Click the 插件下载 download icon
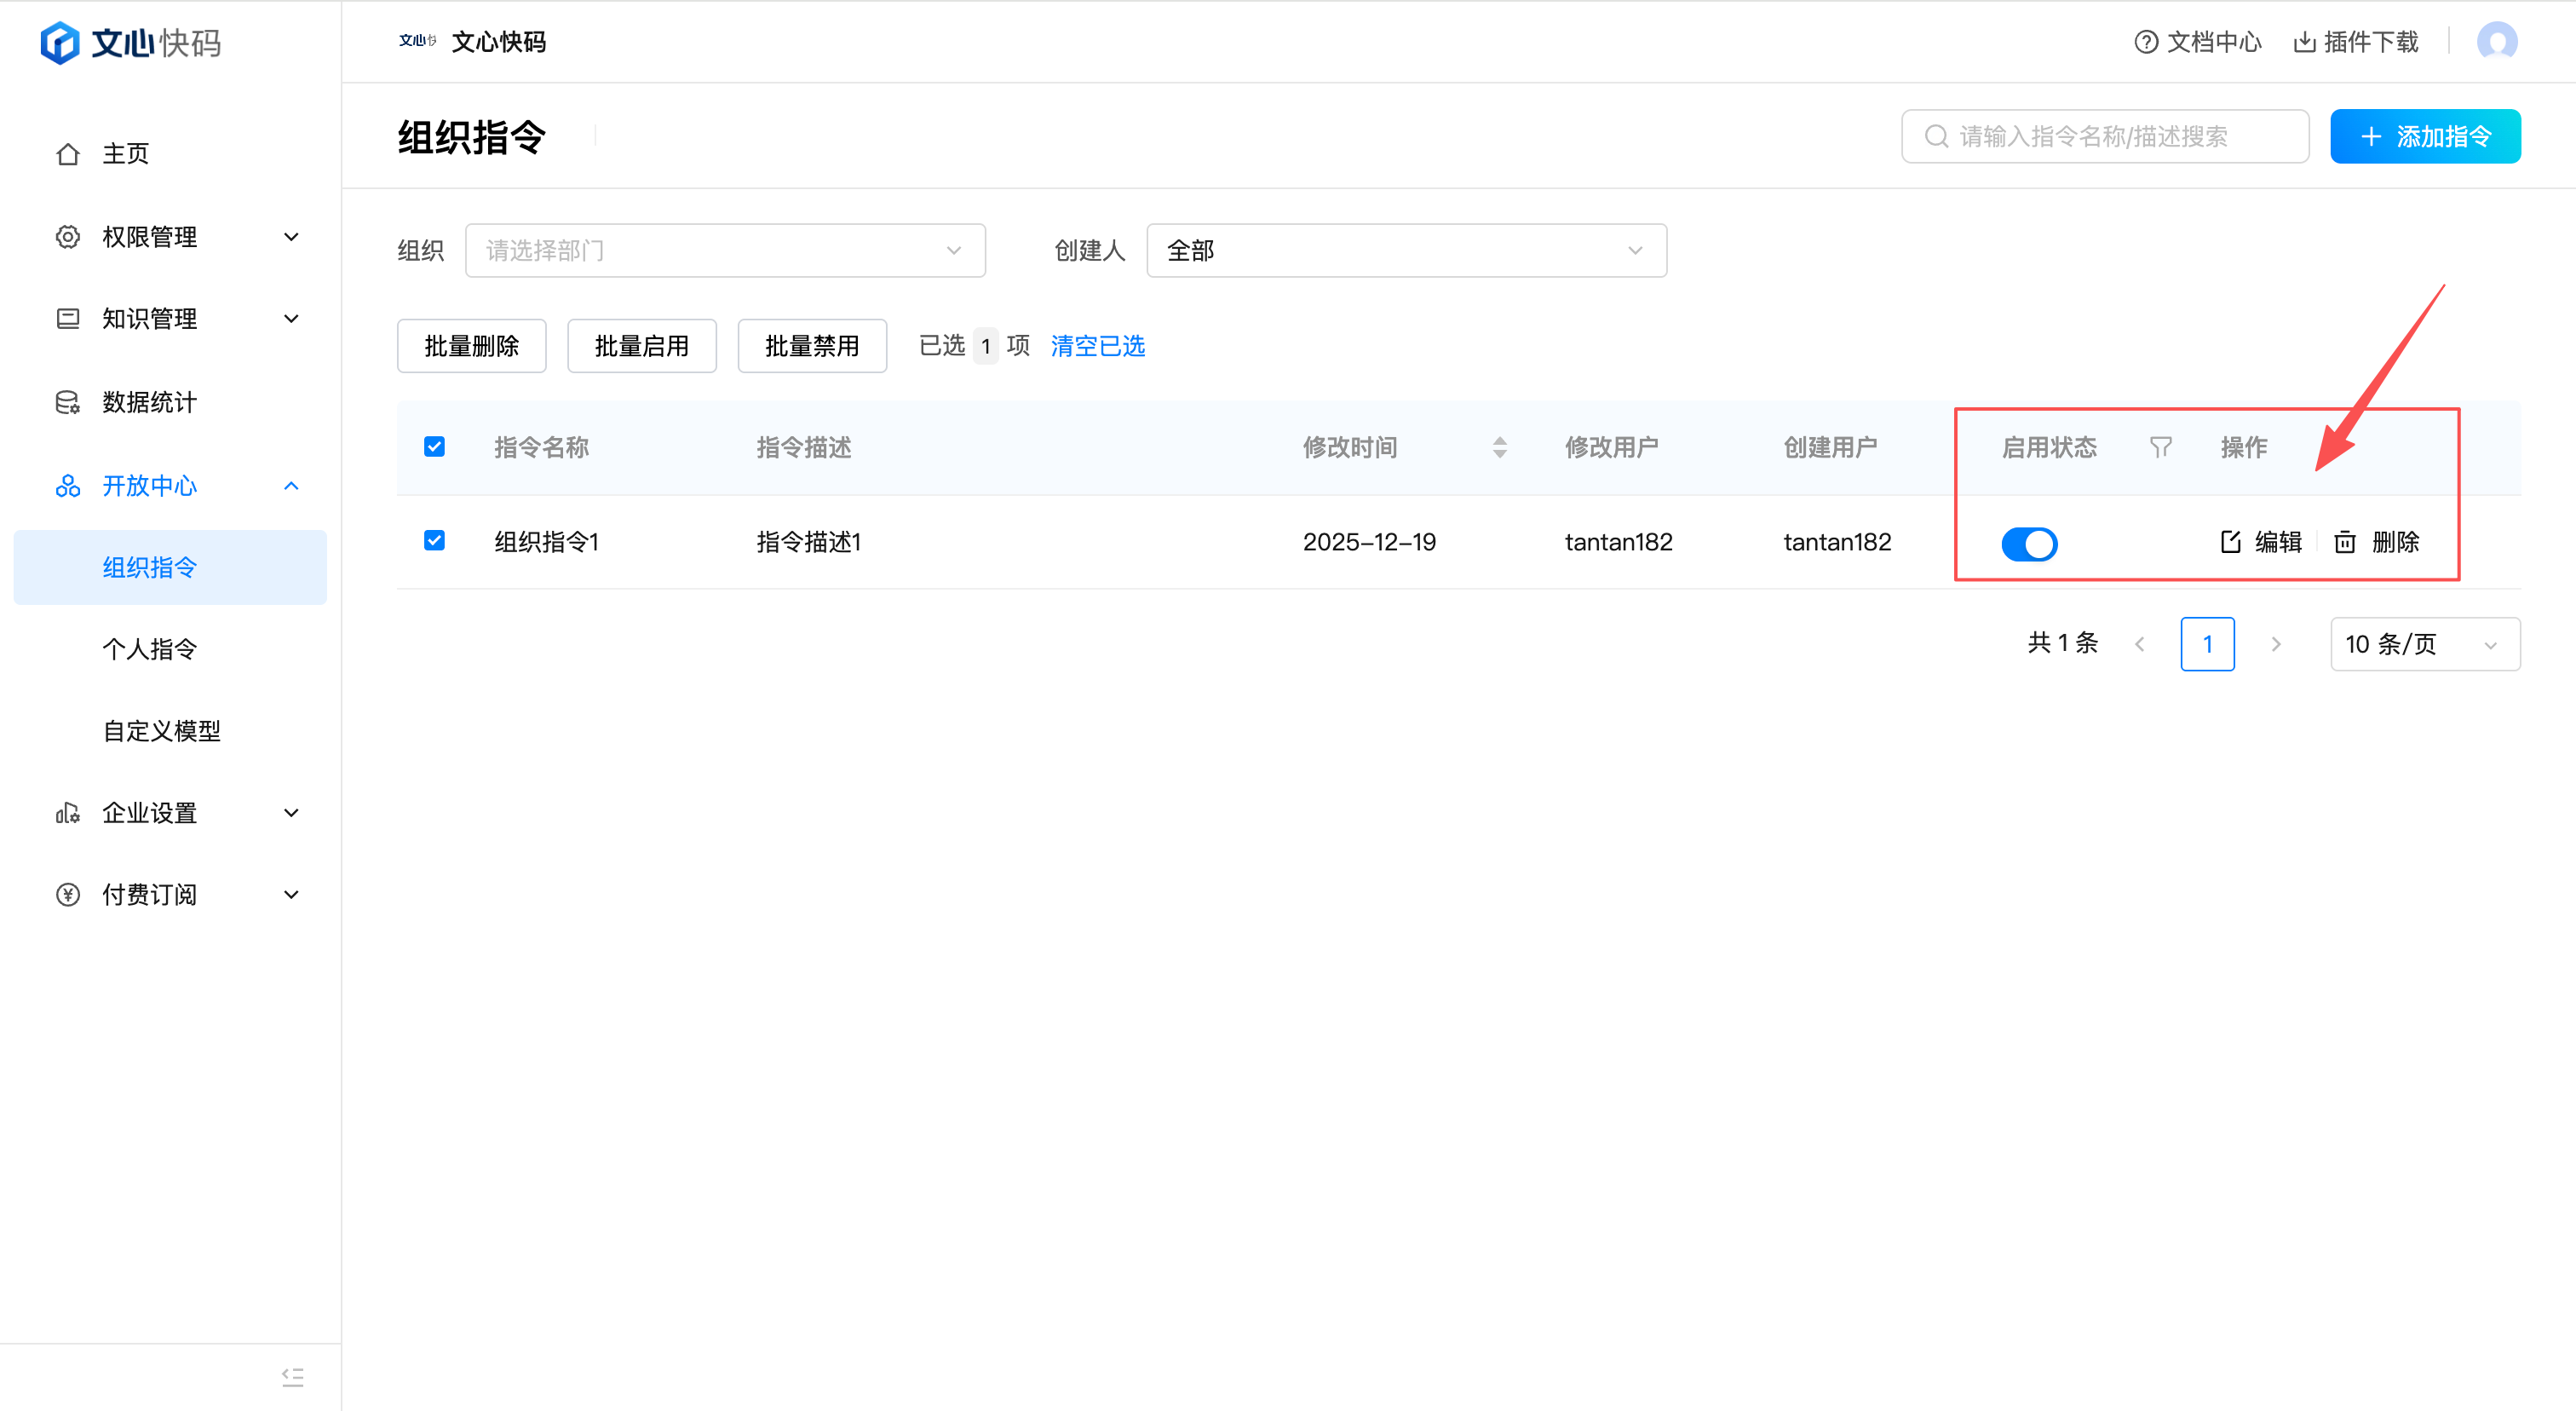Viewport: 2576px width, 1411px height. pos(2304,42)
